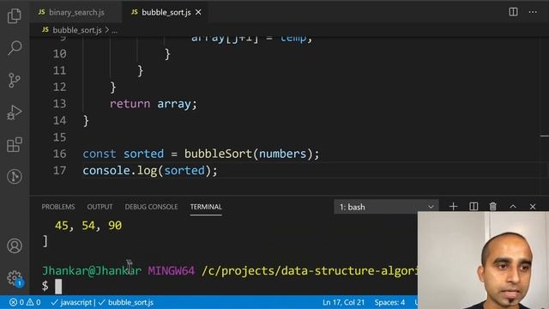The height and width of the screenshot is (309, 549).
Task: Open editor More Actions ellipsis menu
Action: 533,12
